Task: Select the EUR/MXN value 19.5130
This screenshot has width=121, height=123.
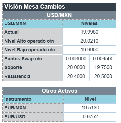Action: pos(90,108)
